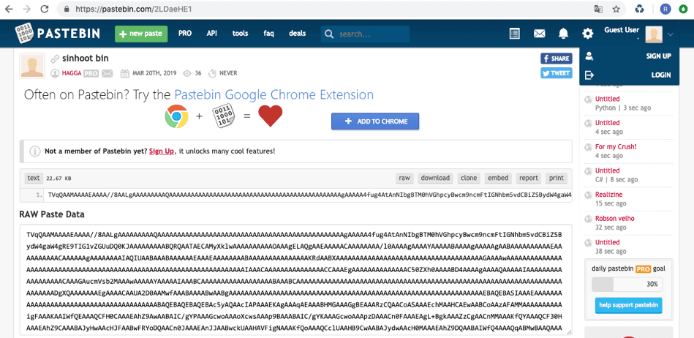Click the globe icon beside Realizine paste

(588, 195)
